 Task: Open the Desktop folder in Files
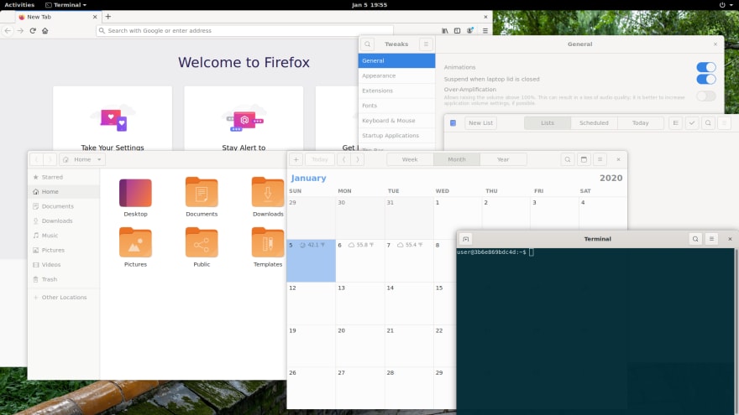point(135,198)
